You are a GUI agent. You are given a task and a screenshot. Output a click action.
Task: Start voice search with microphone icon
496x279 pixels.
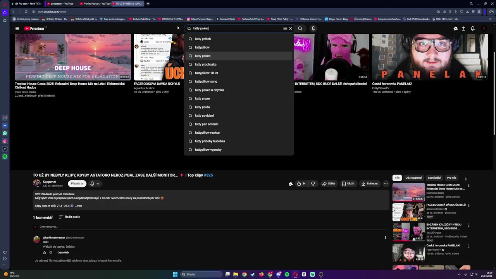tap(313, 28)
